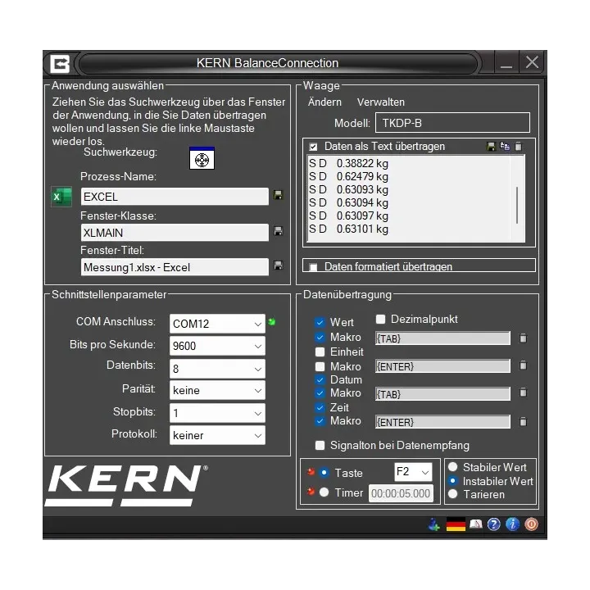The height and width of the screenshot is (590, 590).
Task: Uncheck Daten als Text übertragen
Action: click(x=313, y=147)
